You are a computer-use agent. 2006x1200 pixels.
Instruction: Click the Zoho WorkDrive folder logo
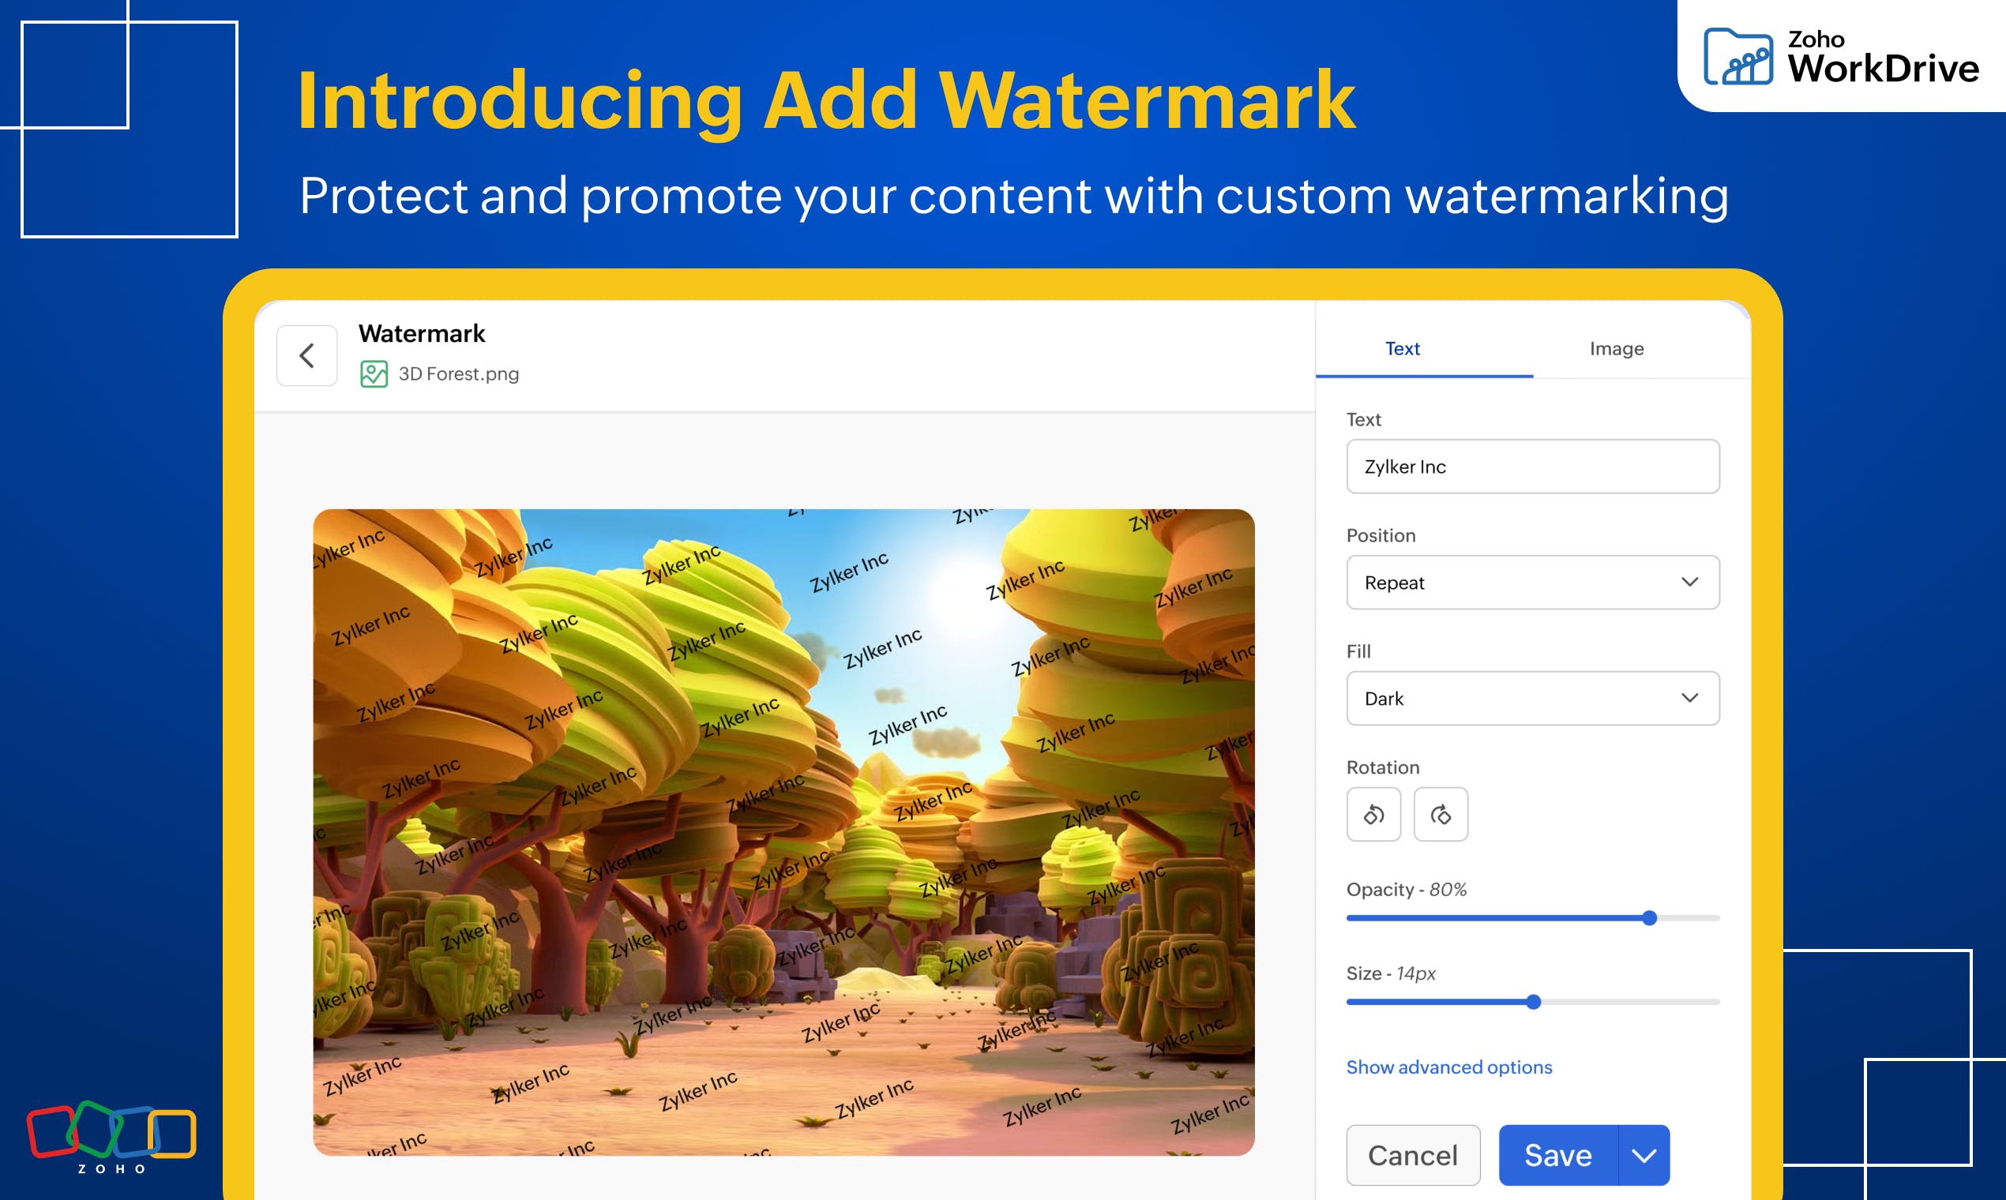[1737, 57]
